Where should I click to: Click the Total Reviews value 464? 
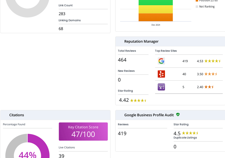click(x=122, y=60)
